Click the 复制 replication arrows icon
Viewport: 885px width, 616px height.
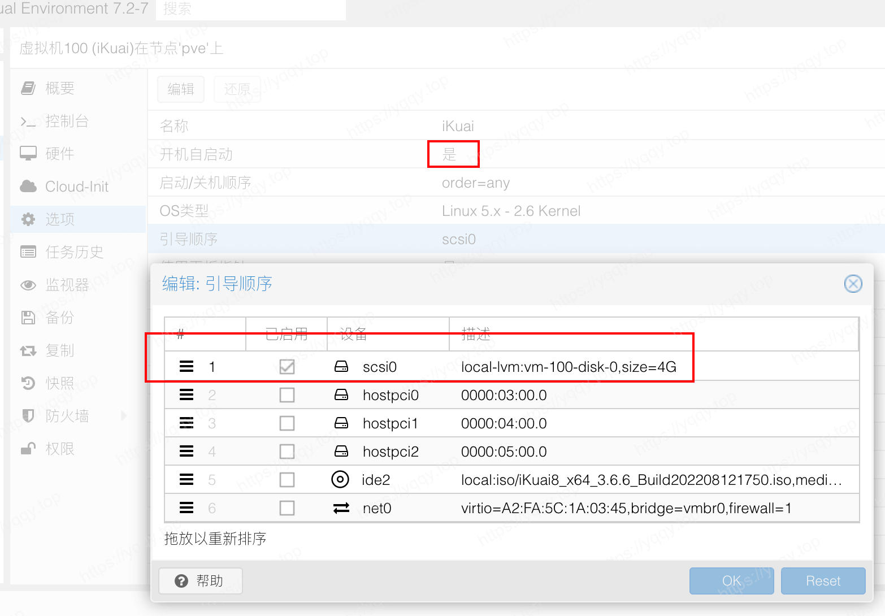(x=28, y=350)
